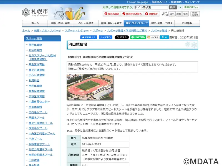The image size is (222, 166).
Task: Open 中央区公的温水プール sidebar link
Action: click(x=42, y=134)
